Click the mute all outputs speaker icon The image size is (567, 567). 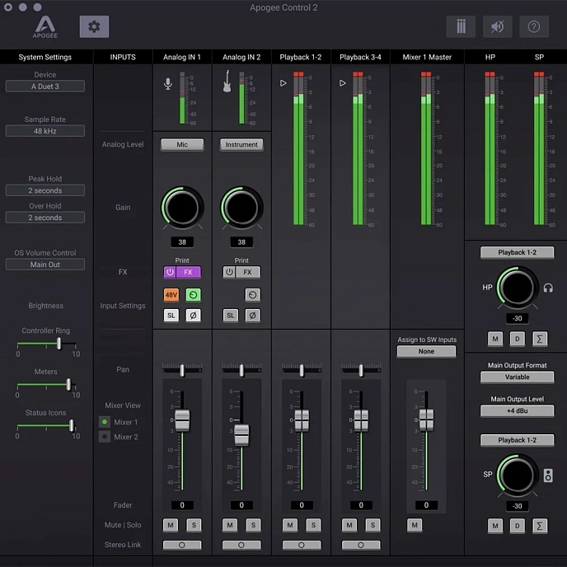click(497, 26)
